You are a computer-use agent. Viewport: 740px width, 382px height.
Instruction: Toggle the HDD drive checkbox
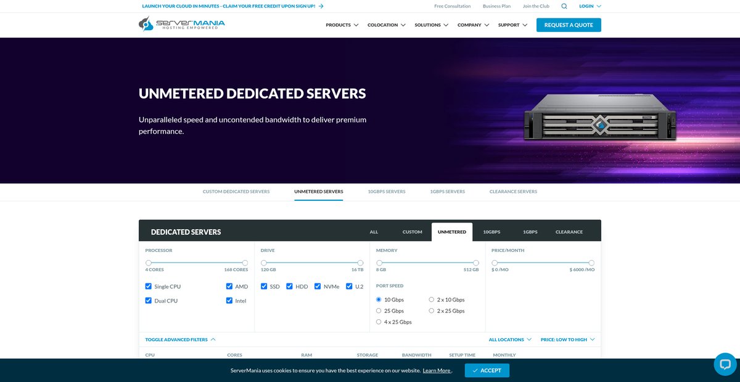pos(290,286)
